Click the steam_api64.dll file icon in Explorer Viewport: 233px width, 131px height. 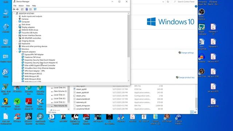pyautogui.click(x=74, y=92)
